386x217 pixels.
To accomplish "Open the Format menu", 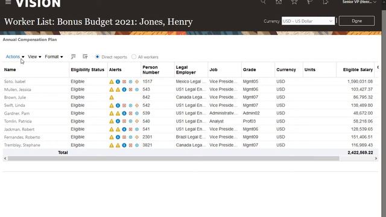I will (54, 57).
